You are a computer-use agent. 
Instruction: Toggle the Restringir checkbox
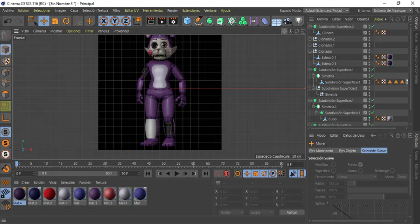392,171
